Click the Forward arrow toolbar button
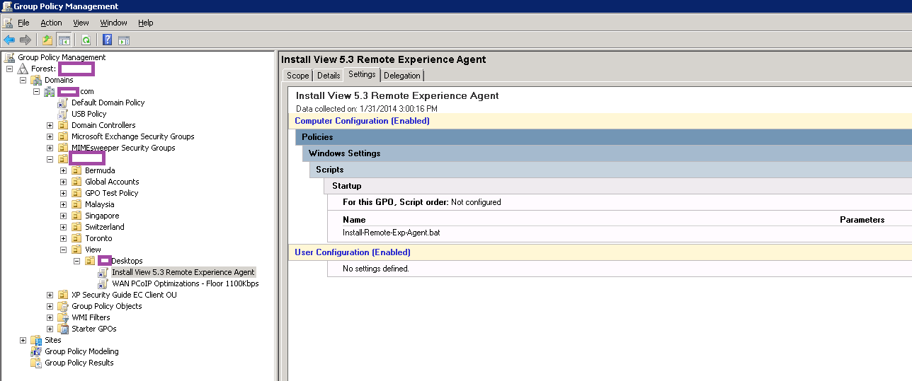The height and width of the screenshot is (381, 912). point(25,40)
